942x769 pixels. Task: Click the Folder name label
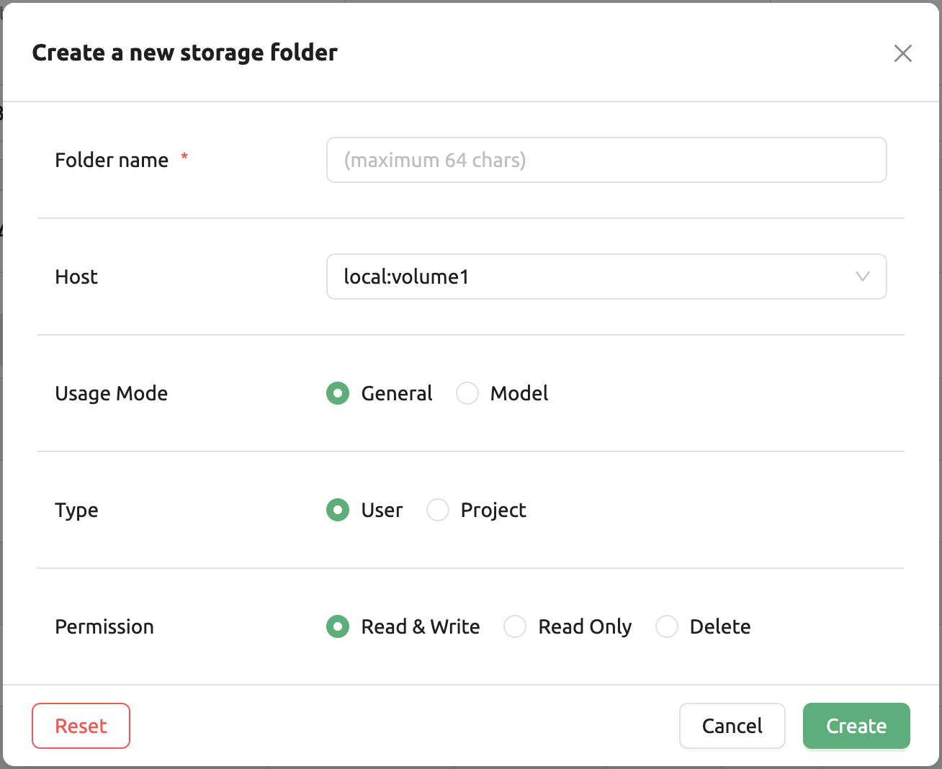(x=112, y=160)
